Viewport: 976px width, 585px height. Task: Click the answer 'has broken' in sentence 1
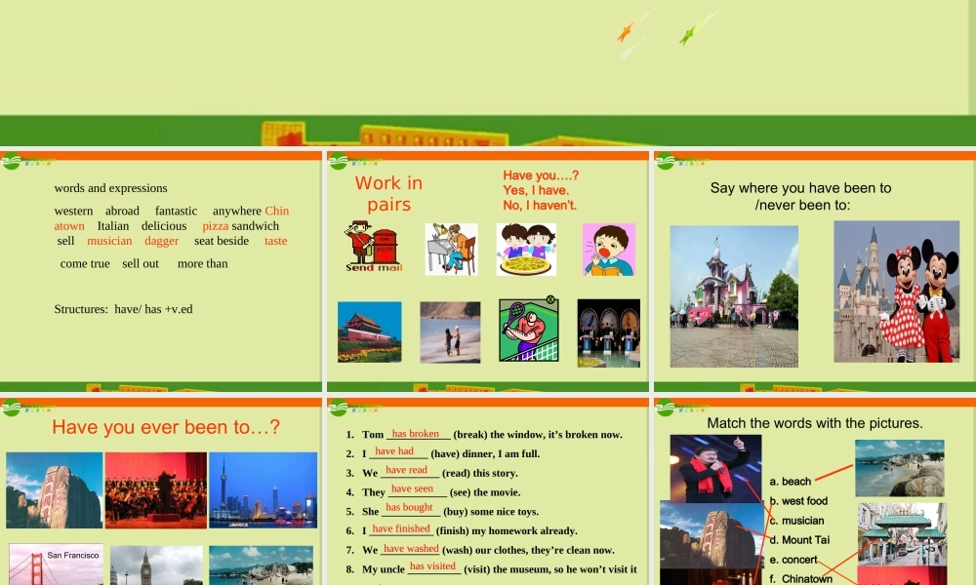415,434
